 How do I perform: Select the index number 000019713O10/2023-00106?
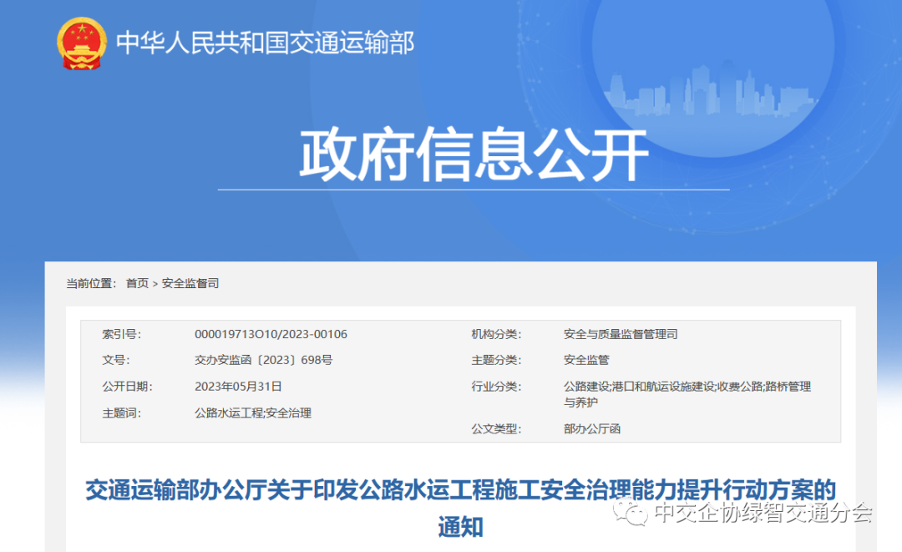(x=271, y=335)
